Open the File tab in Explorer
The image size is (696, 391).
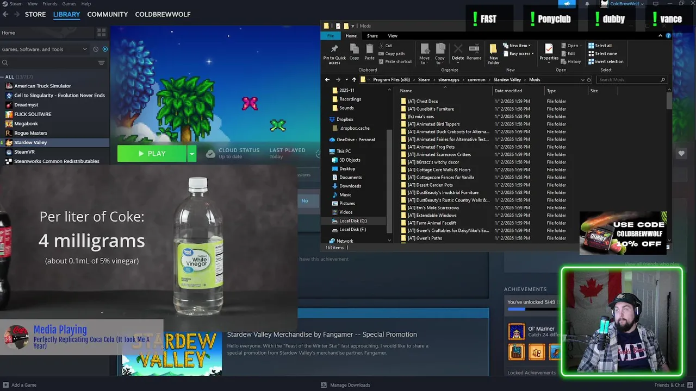click(331, 36)
